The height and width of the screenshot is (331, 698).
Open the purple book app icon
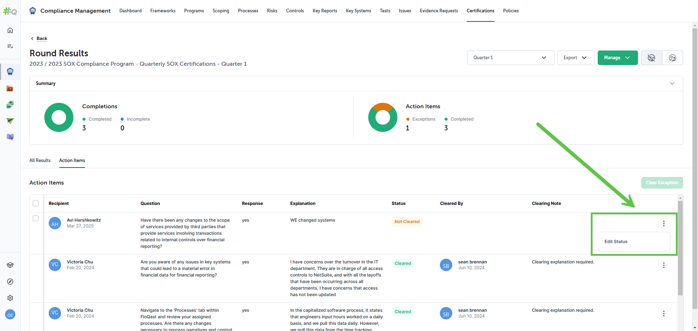10,137
